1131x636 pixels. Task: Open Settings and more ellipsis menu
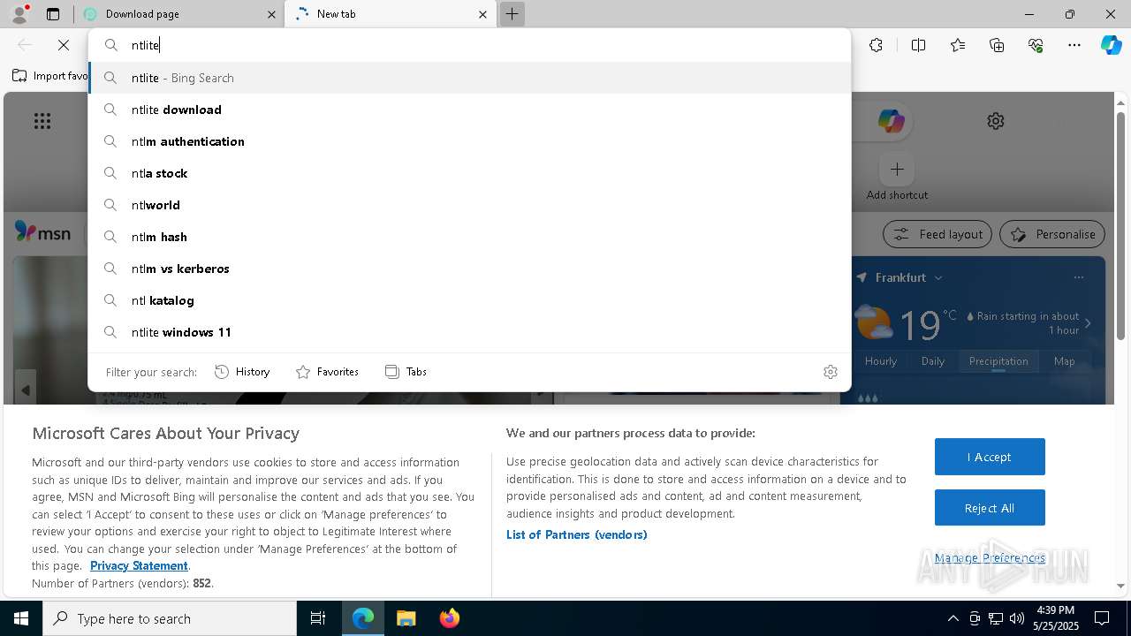[1074, 45]
